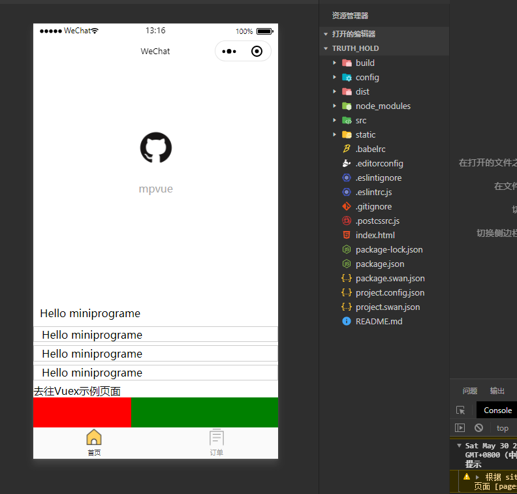Open the project.swan.json braces icon
The height and width of the screenshot is (494, 517).
coord(347,307)
